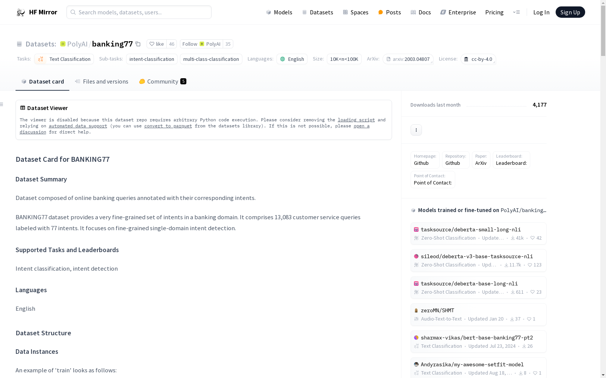Open the Repository Github link
This screenshot has height=378, width=606.
coord(456,160)
